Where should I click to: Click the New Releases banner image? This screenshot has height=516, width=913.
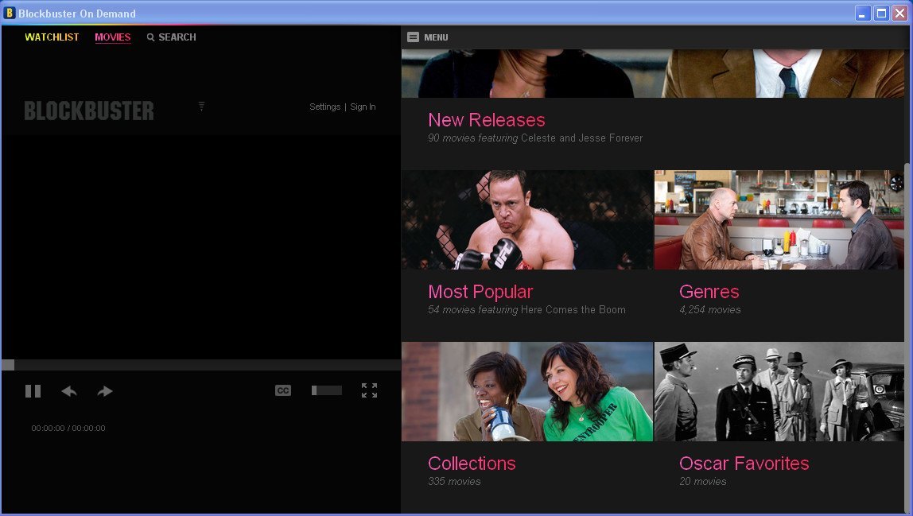(653, 73)
